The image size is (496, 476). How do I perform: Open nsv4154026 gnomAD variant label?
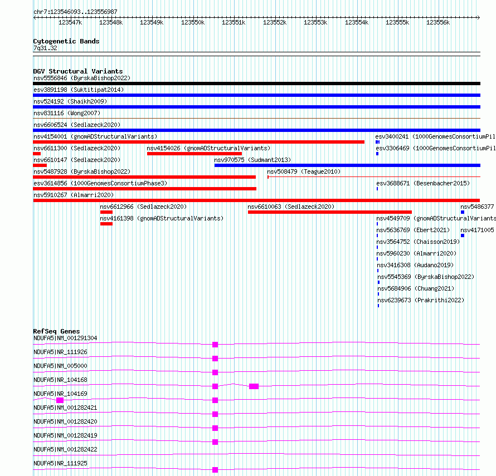(x=208, y=148)
